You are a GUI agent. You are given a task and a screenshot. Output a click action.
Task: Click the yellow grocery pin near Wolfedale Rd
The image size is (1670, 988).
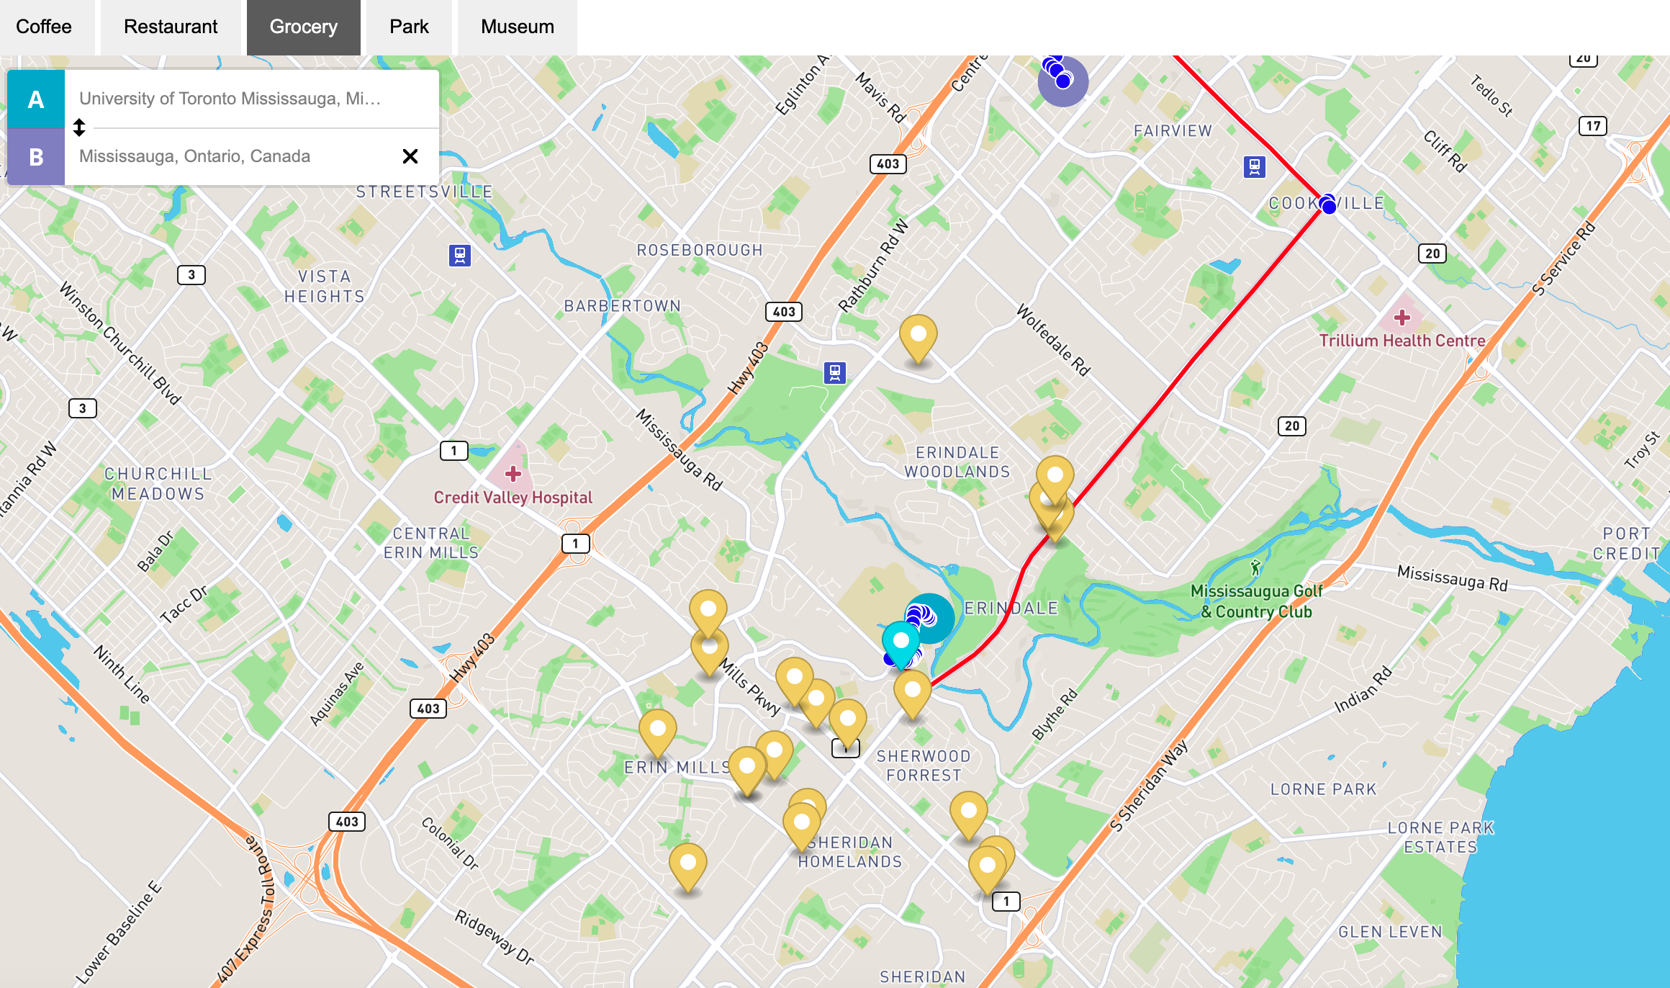click(x=918, y=335)
